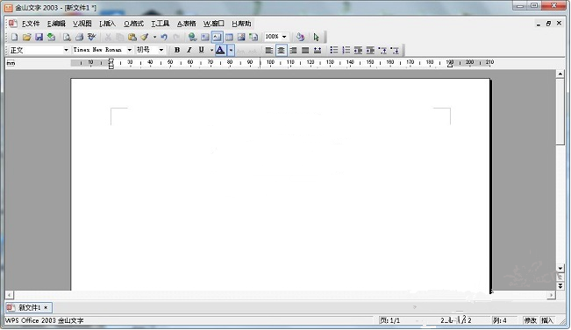The height and width of the screenshot is (330, 571).
Task: Switch to the 新文件1 document tab
Action: (29, 307)
